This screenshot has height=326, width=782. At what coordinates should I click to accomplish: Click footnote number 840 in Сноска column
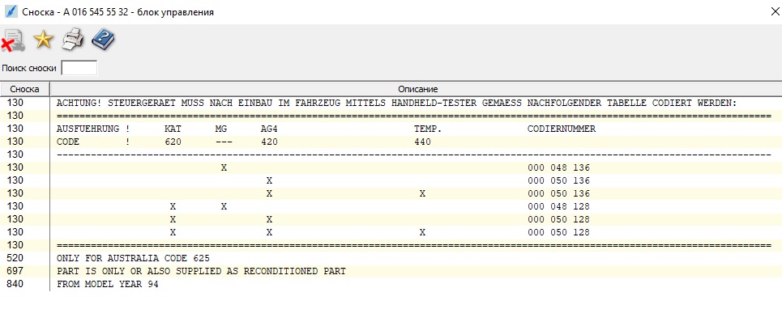pyautogui.click(x=15, y=284)
